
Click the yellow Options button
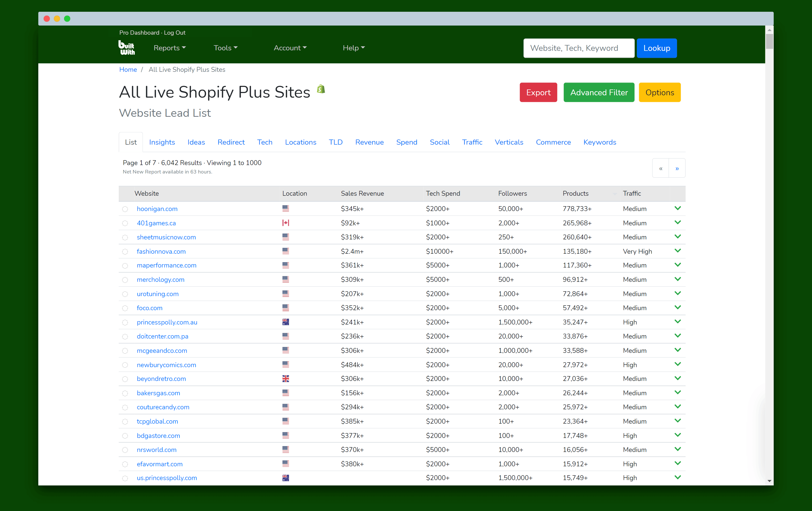click(660, 92)
